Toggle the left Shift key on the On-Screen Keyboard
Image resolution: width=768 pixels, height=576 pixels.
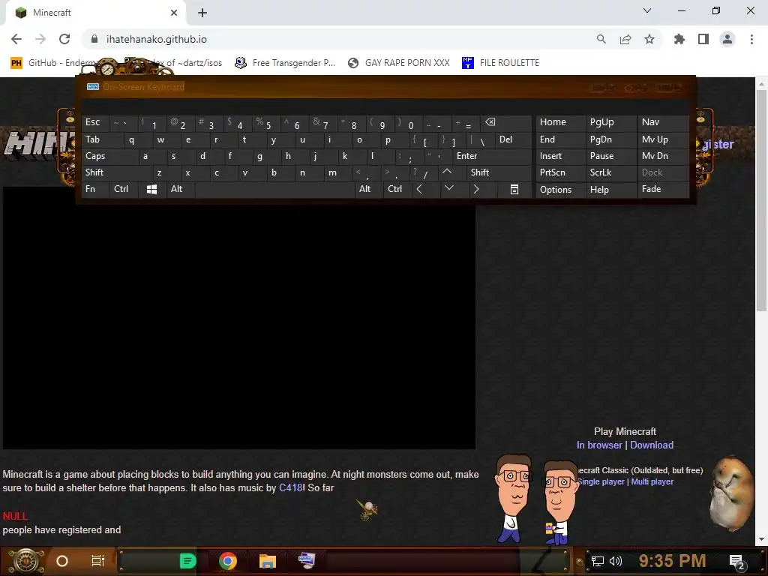116,172
